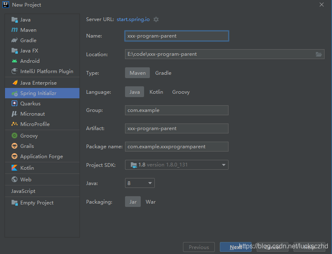The image size is (332, 254).
Task: Select Quarkus generator
Action: (42, 103)
